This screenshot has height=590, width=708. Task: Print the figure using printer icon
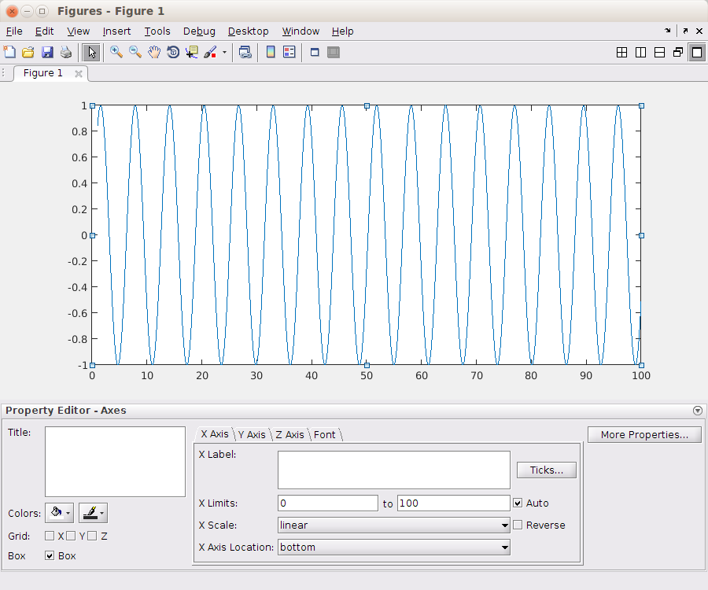[x=66, y=53]
